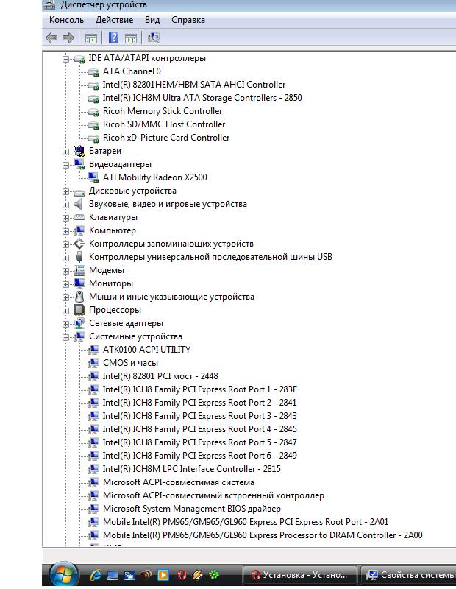Collapse the Системные устройства node
Screen dimensions: 456x589
click(x=65, y=337)
